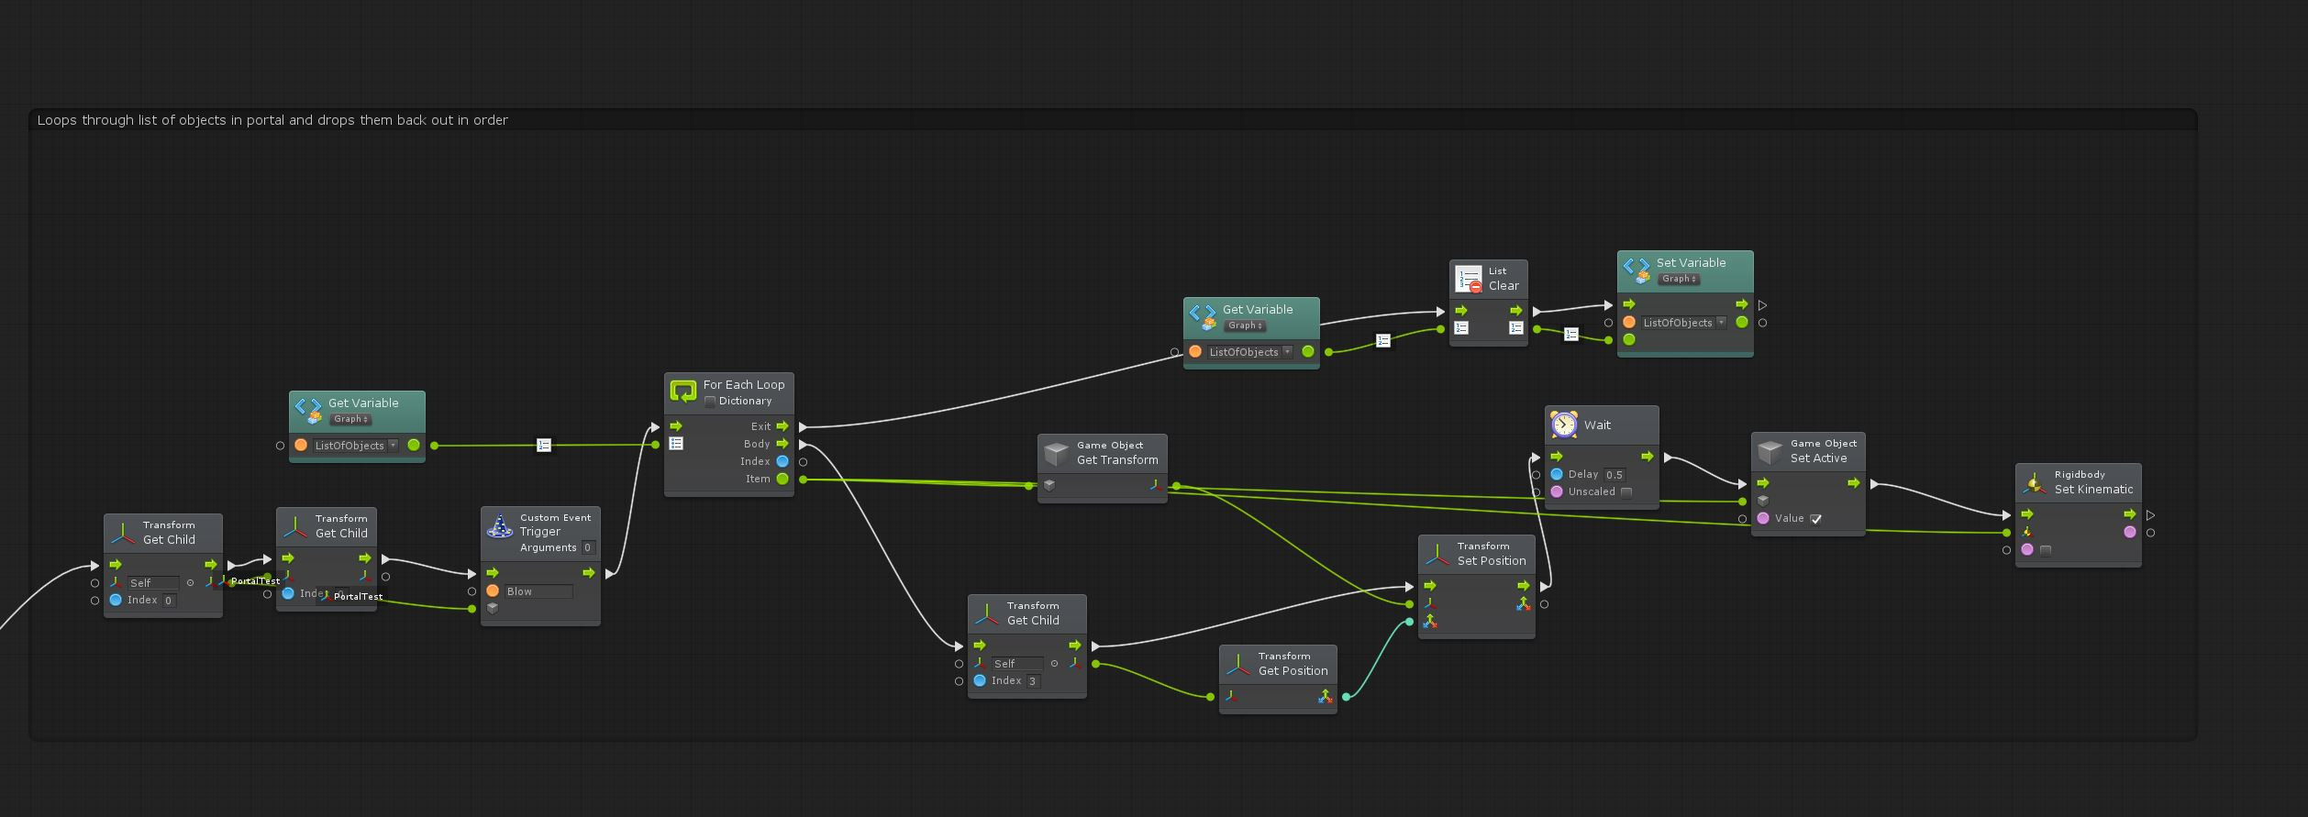
Task: Click the Transform Set Position axes icon
Action: click(x=1437, y=554)
